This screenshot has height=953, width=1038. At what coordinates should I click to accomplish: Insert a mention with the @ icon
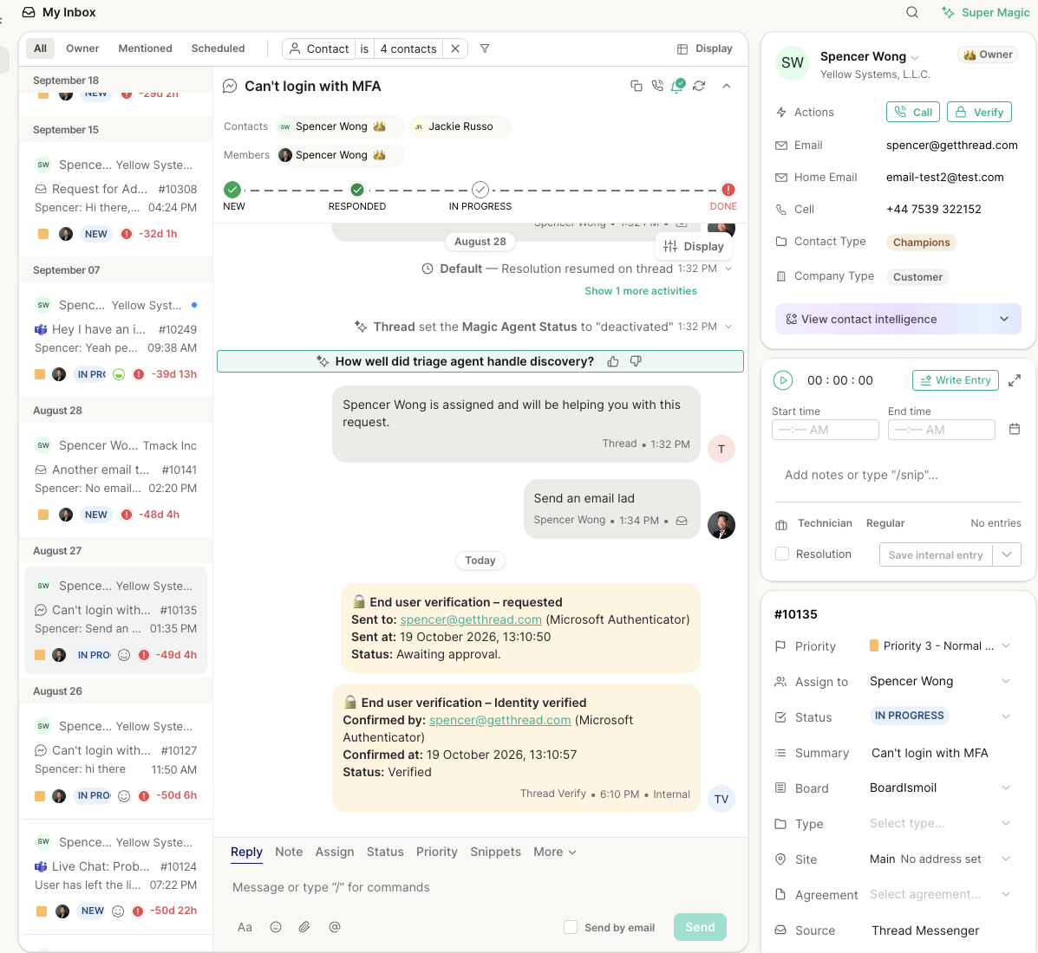click(x=335, y=927)
